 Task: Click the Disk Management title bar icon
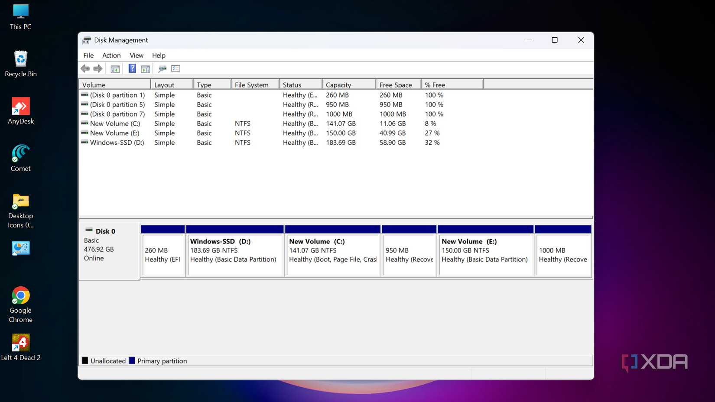(x=87, y=40)
